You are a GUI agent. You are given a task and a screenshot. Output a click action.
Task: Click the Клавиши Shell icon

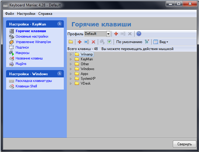coord(12,86)
